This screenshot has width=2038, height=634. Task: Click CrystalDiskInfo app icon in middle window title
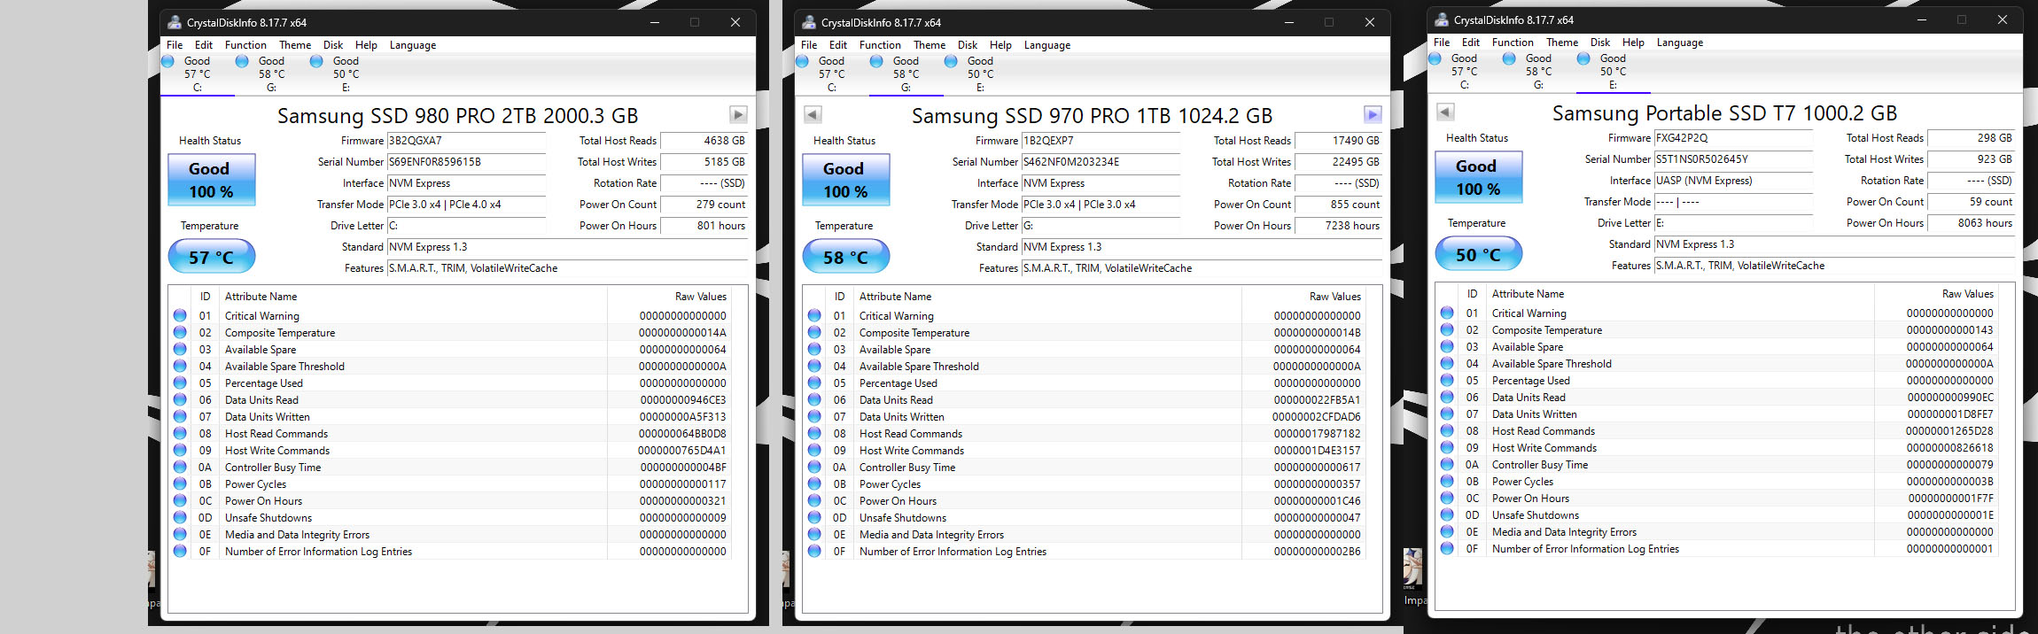click(809, 22)
